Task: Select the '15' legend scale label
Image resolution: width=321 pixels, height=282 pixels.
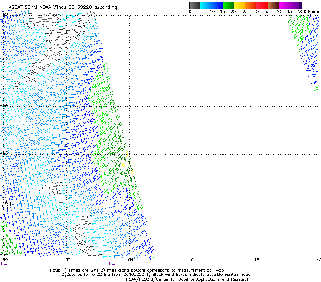Action: (223, 12)
